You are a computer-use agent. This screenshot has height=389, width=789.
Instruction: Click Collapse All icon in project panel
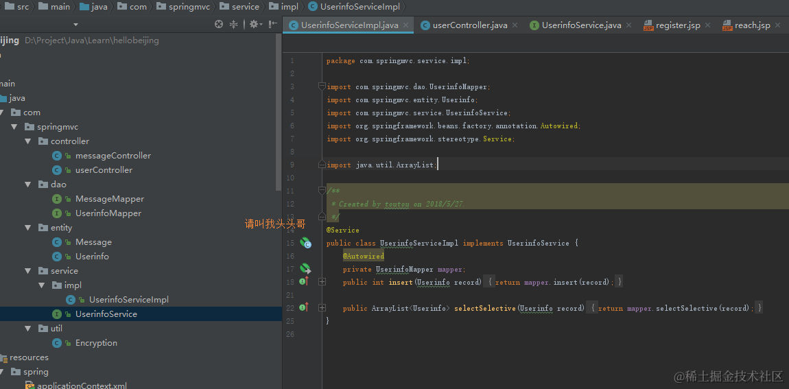click(233, 24)
